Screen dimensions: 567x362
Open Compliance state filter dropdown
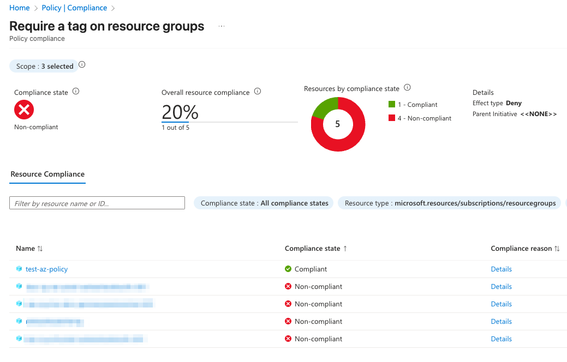[x=264, y=203]
